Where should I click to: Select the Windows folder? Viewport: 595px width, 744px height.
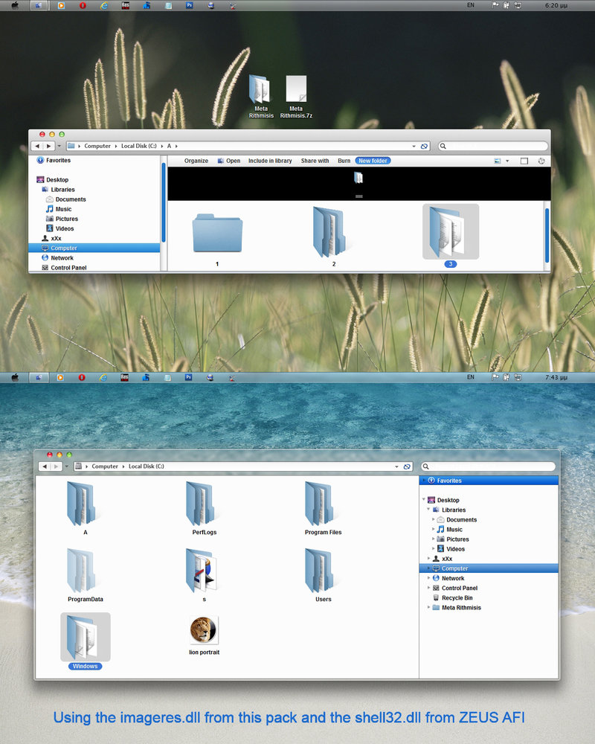coord(86,641)
